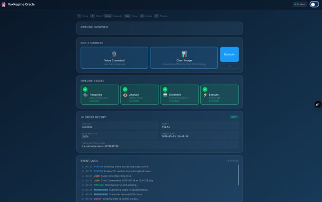Click the Transcribe speech bubble icon

(85, 95)
